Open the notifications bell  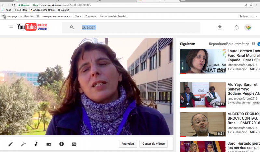click(237, 27)
